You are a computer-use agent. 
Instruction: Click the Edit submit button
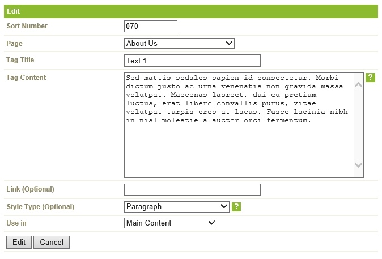(19, 242)
